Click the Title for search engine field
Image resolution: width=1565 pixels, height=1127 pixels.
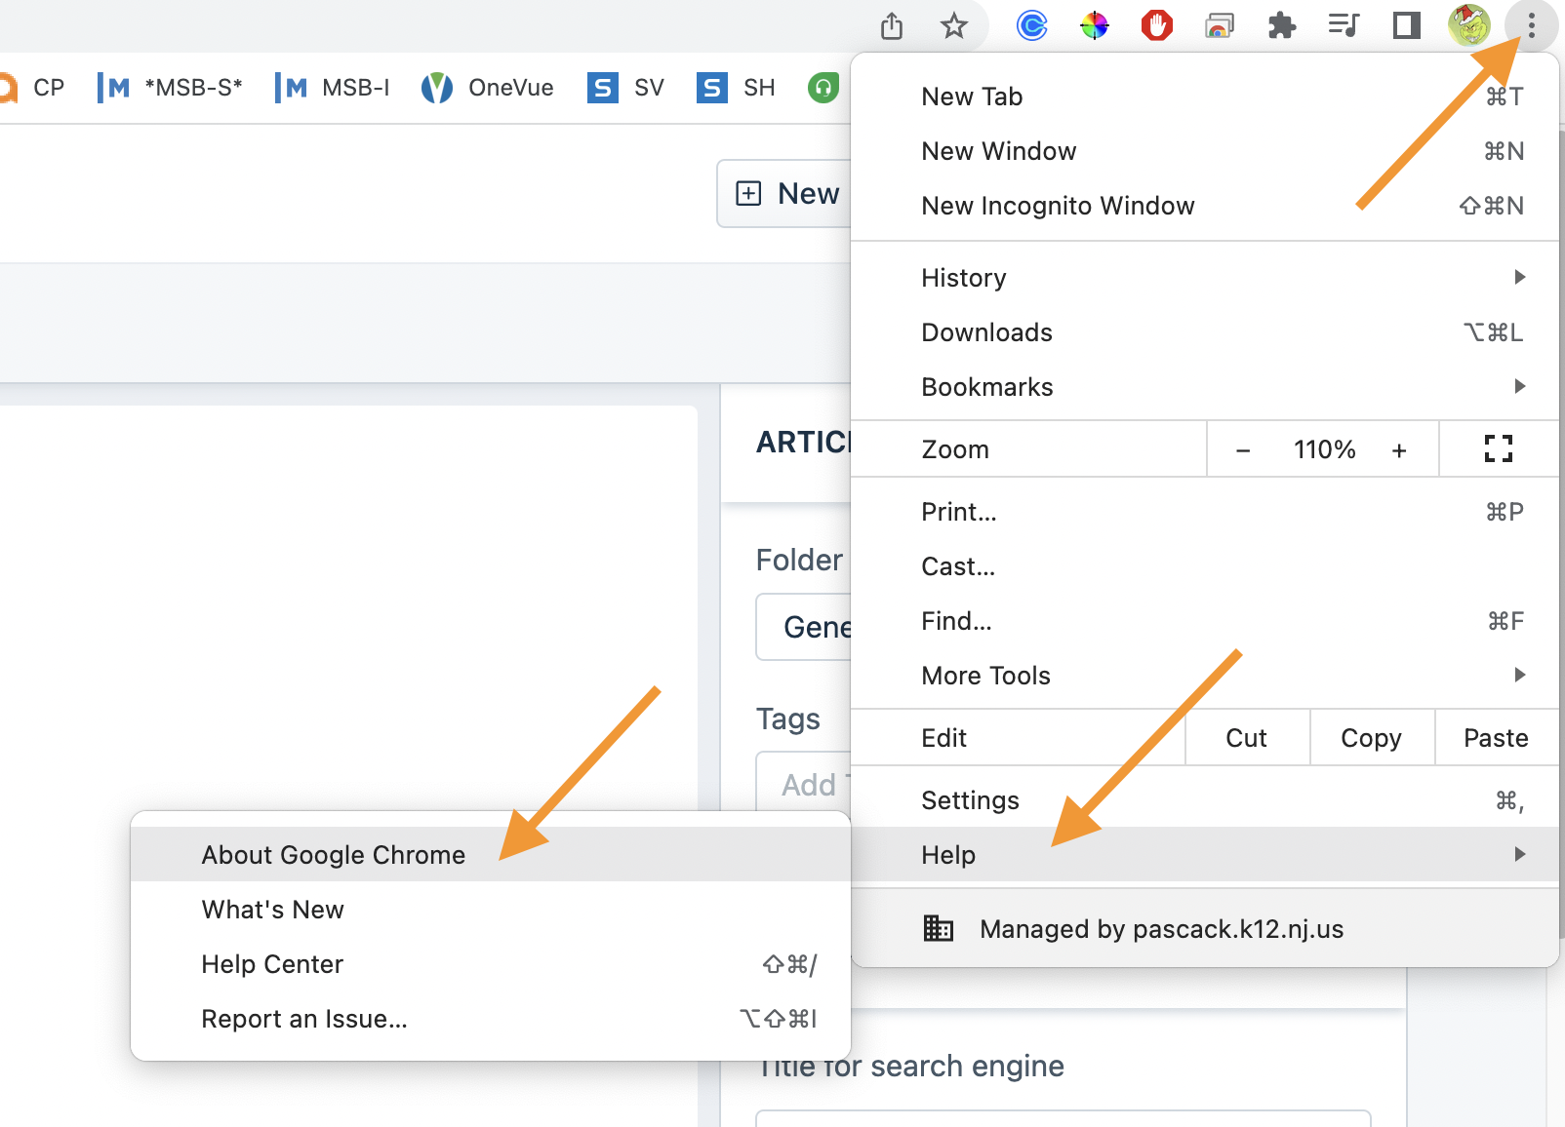1063,1118
